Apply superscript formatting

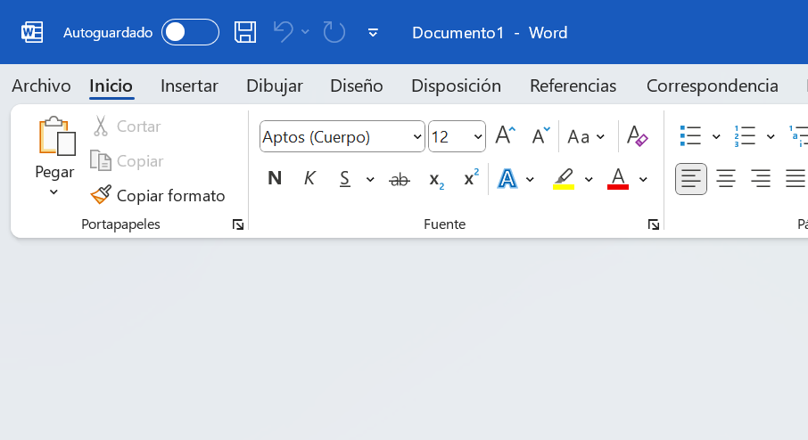tap(471, 179)
